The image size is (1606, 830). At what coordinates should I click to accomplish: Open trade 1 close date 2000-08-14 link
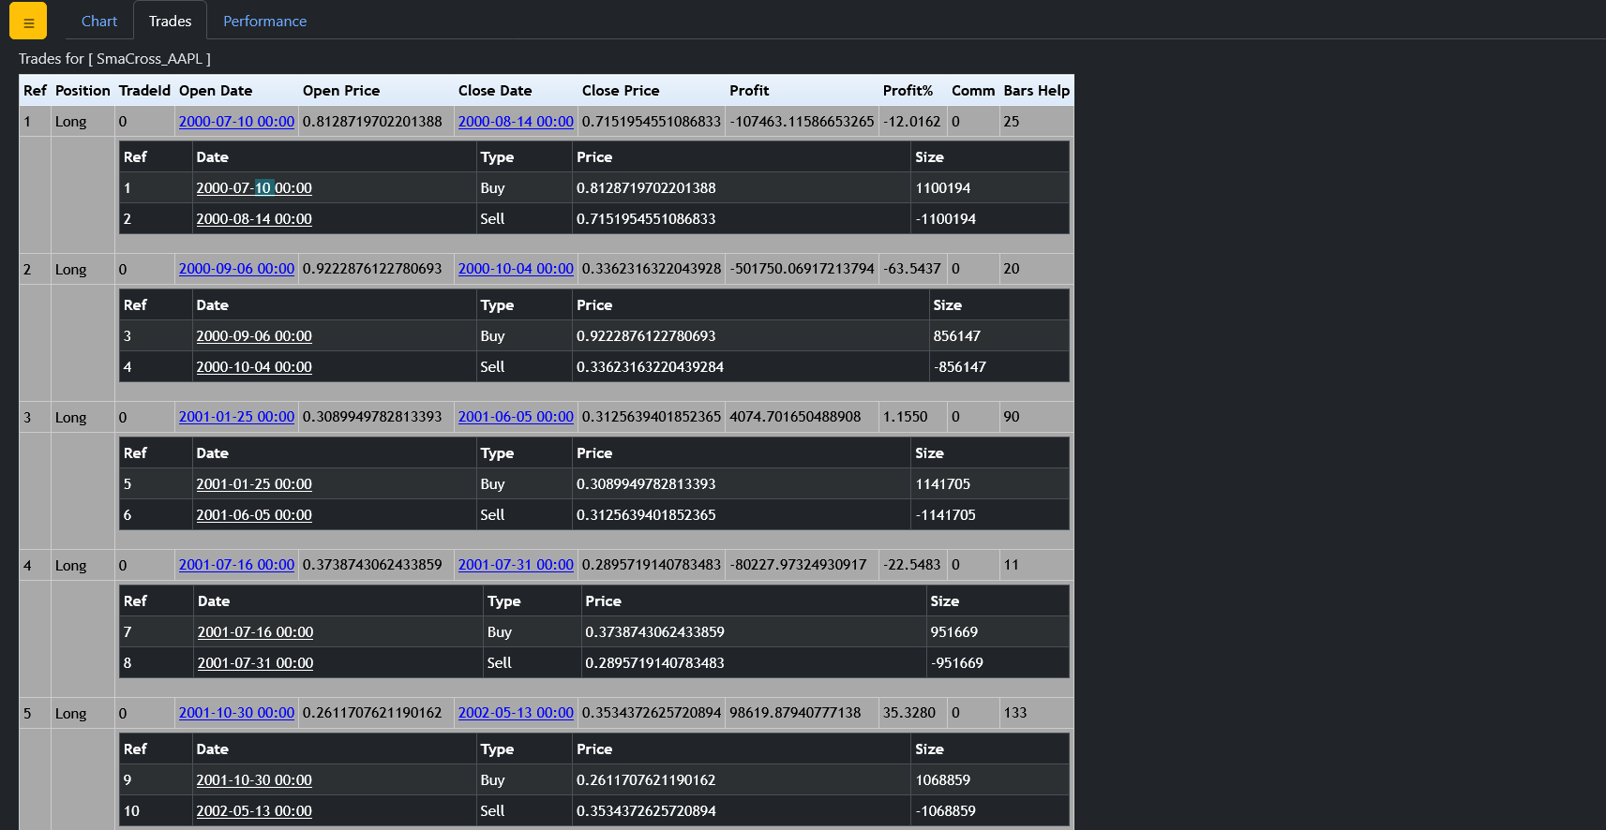pyautogui.click(x=516, y=122)
